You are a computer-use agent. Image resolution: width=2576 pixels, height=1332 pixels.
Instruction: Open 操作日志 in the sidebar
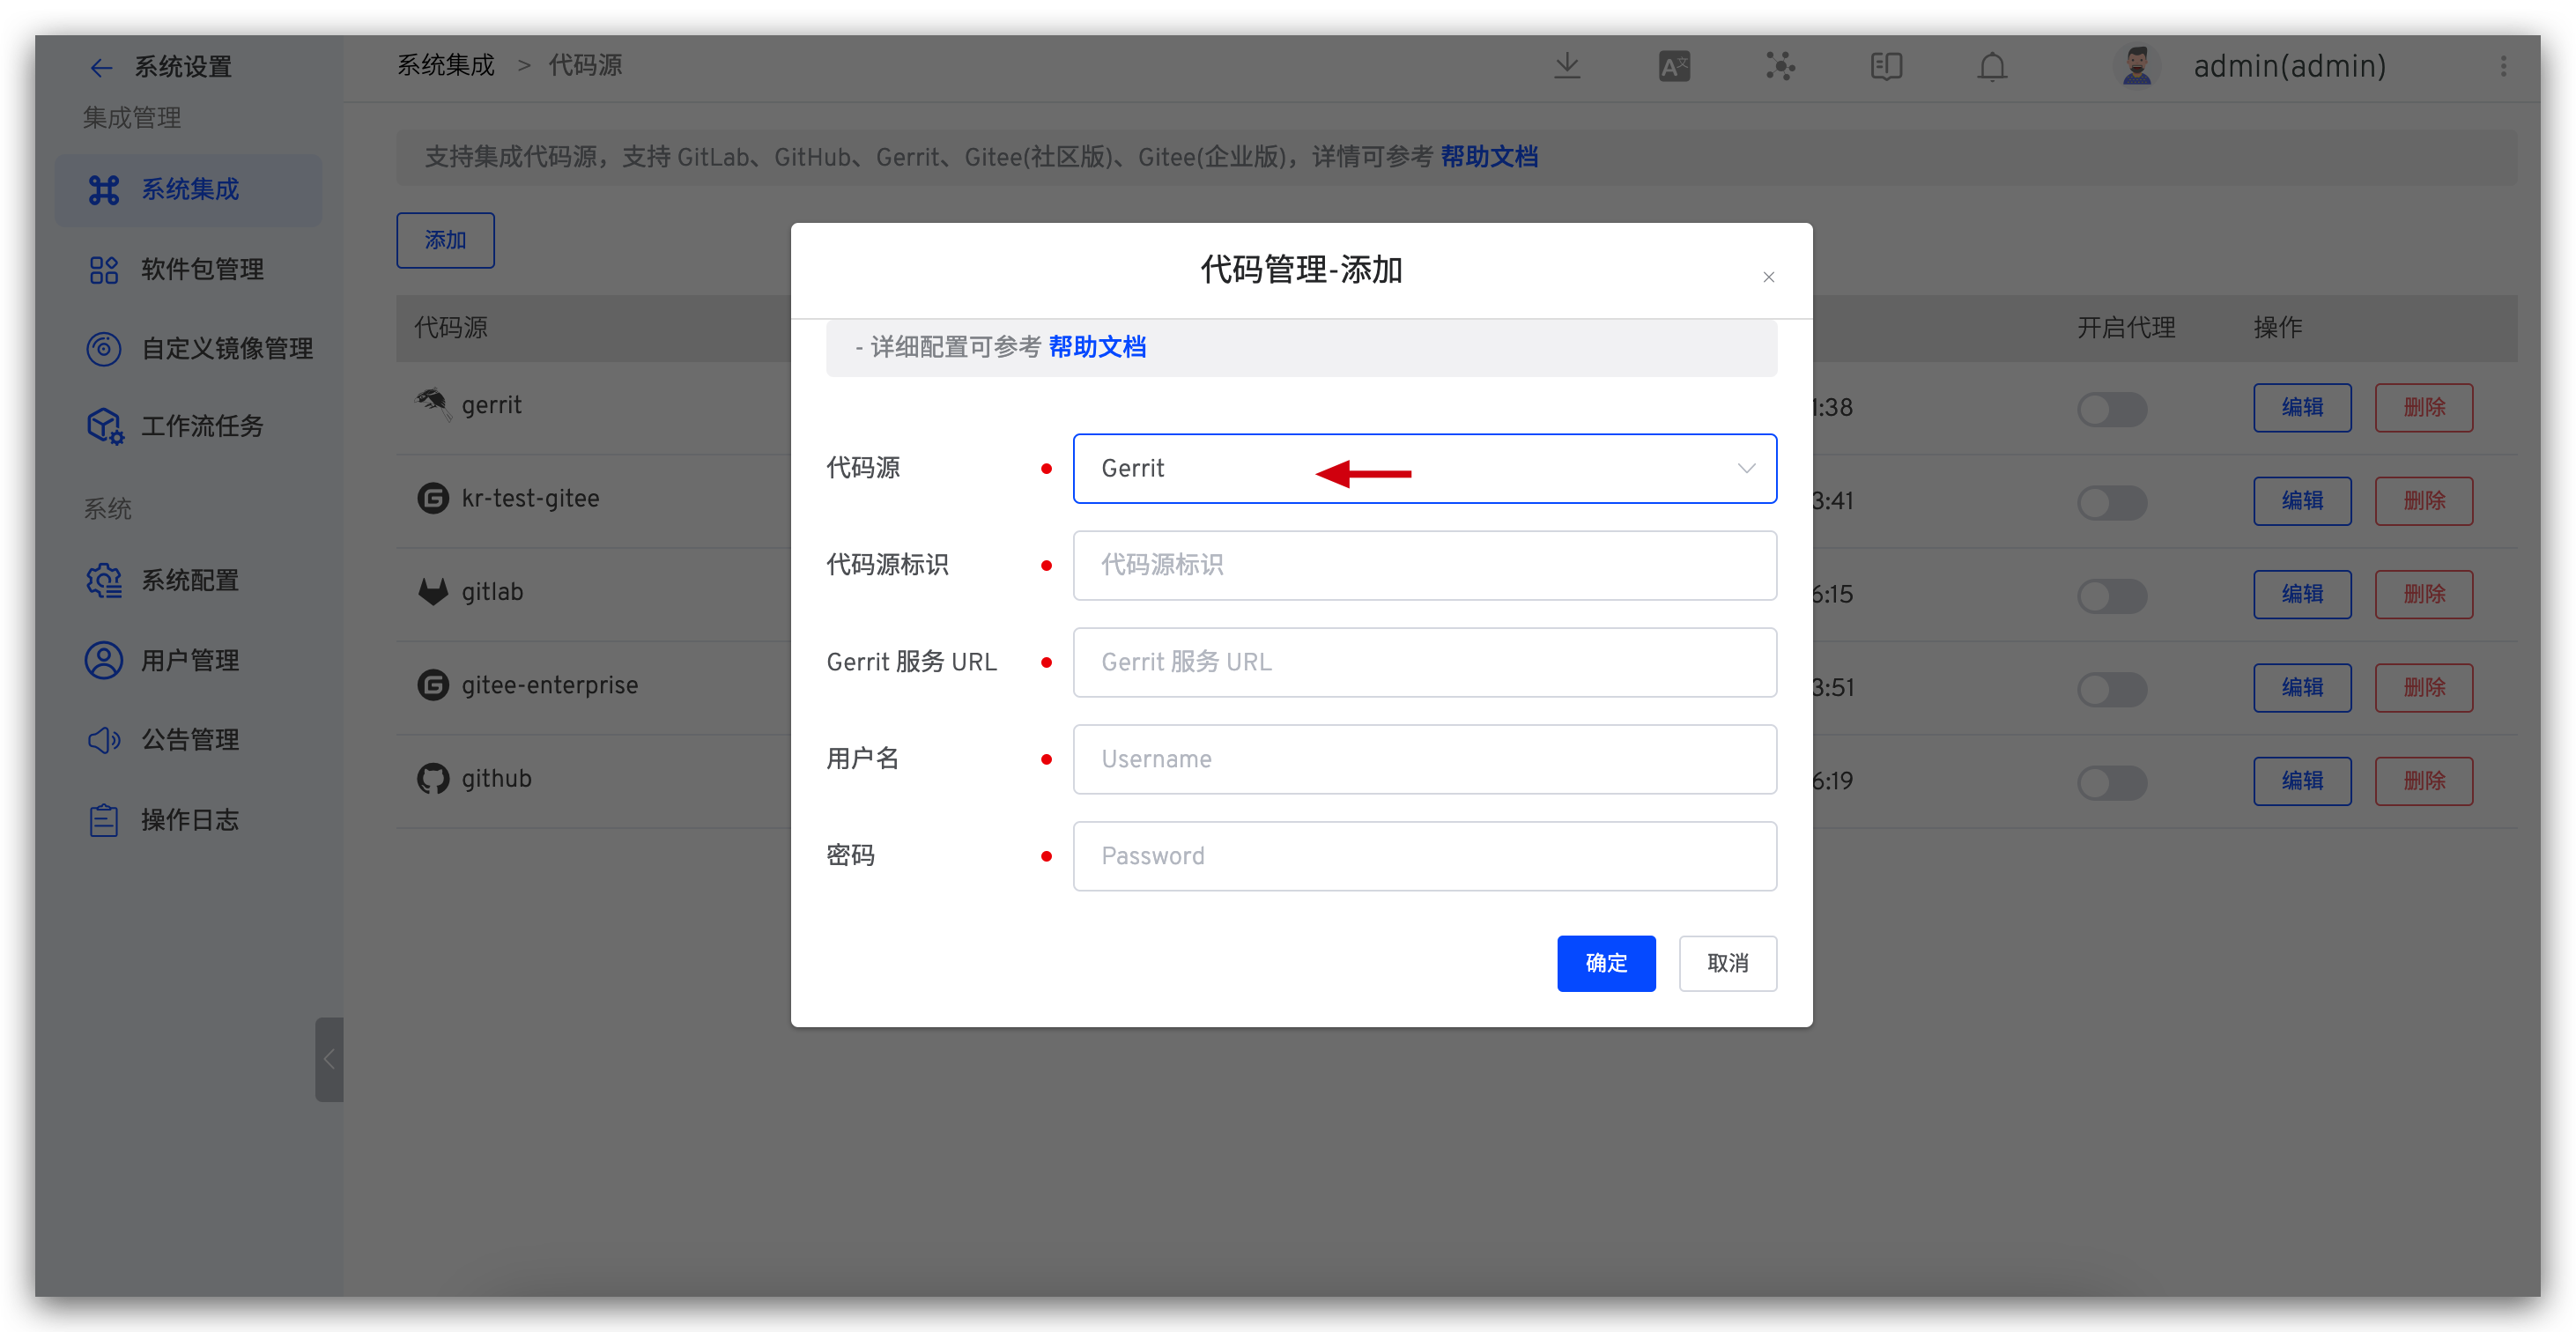point(188,820)
